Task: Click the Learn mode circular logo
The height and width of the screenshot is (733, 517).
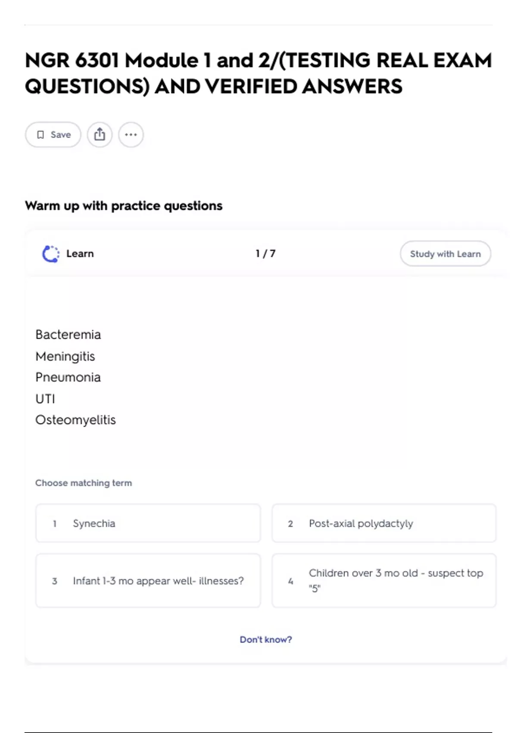Action: click(x=51, y=254)
